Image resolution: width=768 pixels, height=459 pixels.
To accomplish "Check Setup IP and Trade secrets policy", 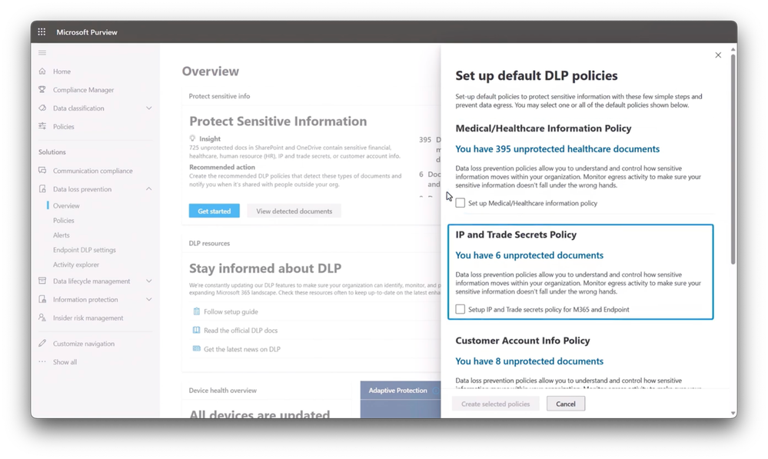I will [460, 309].
